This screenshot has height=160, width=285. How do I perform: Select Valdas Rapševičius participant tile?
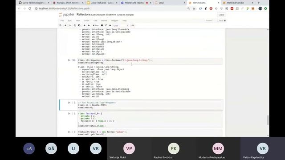point(263,148)
